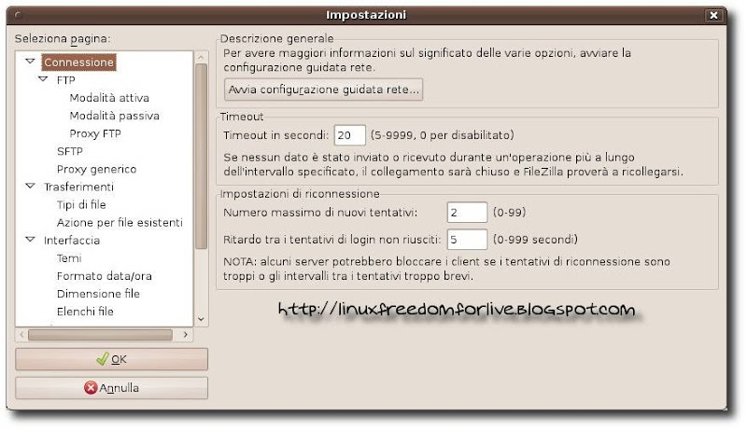
Task: Click Avvia configurazione guidata rete button
Action: point(323,90)
